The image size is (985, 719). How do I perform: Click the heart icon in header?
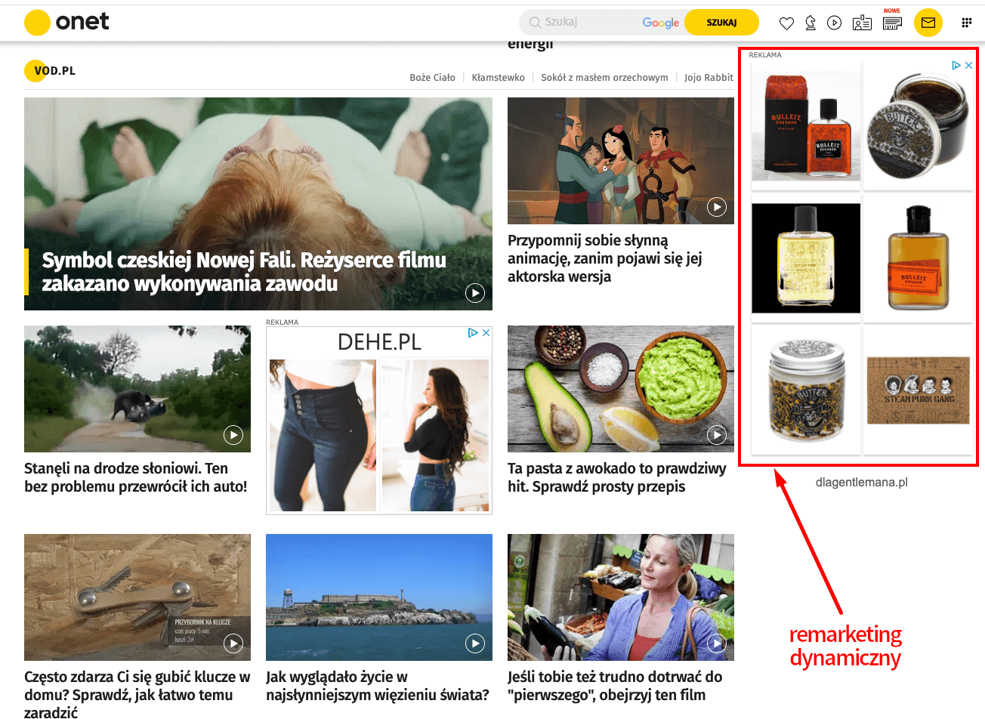point(786,23)
